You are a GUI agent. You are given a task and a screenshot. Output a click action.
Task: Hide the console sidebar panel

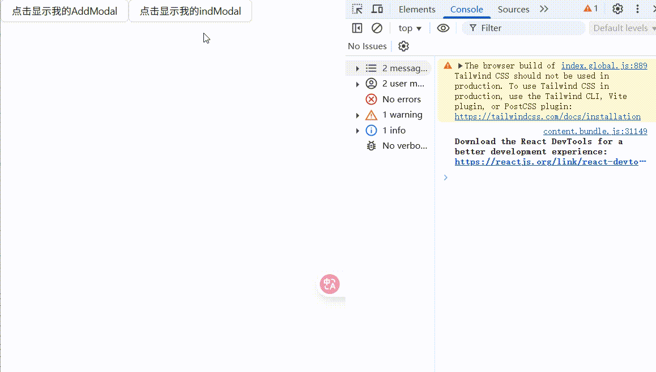click(357, 28)
